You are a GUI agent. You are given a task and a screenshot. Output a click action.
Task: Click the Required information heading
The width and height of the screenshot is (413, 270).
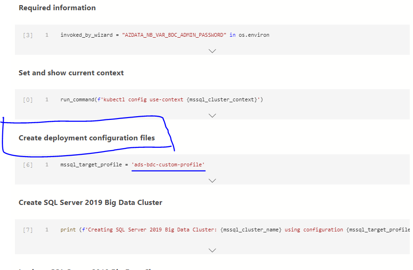[x=57, y=8]
